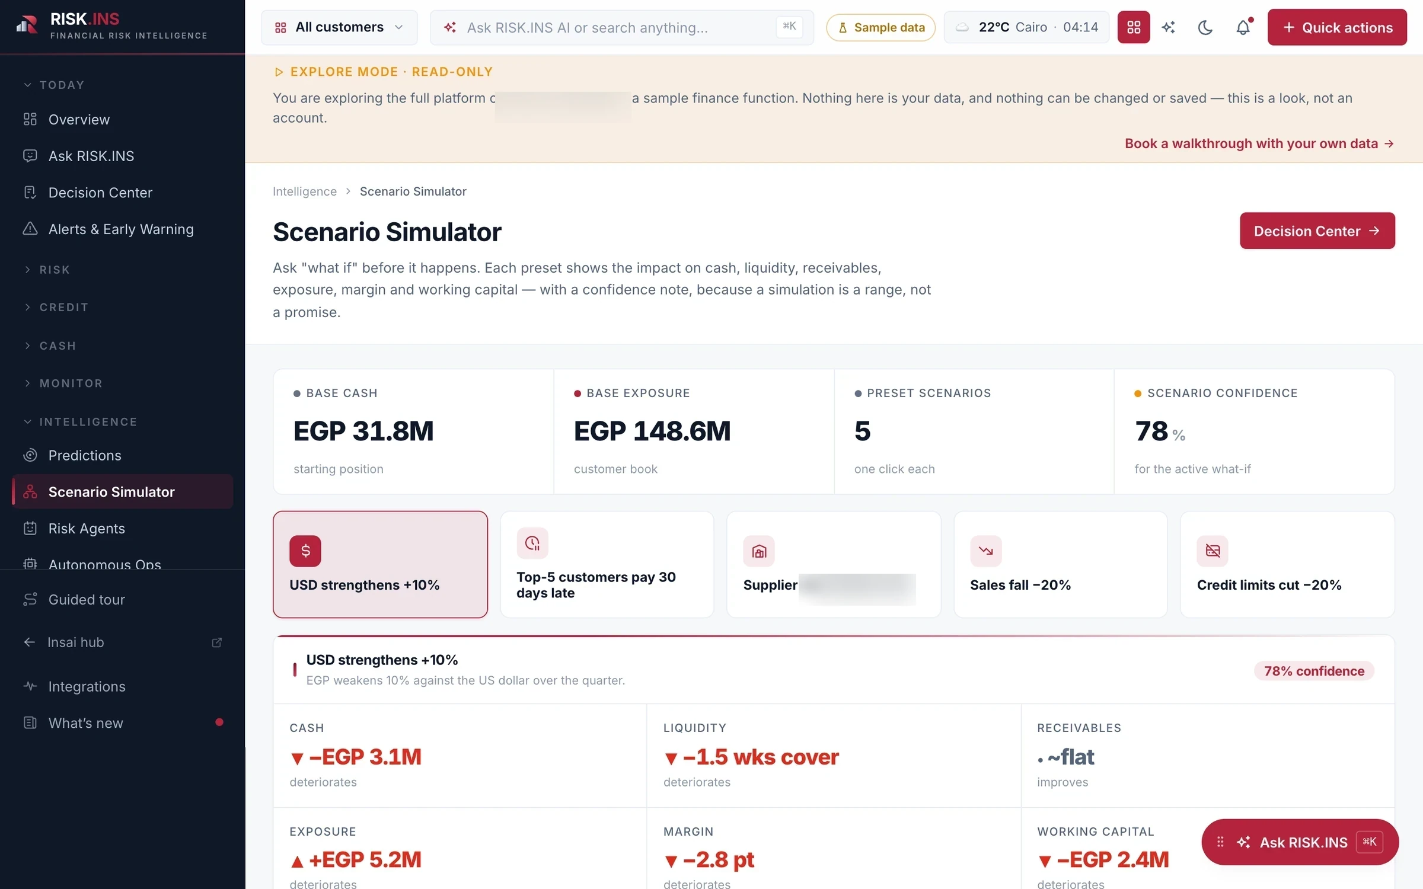Select Scenario Simulator sidebar item

(x=122, y=492)
